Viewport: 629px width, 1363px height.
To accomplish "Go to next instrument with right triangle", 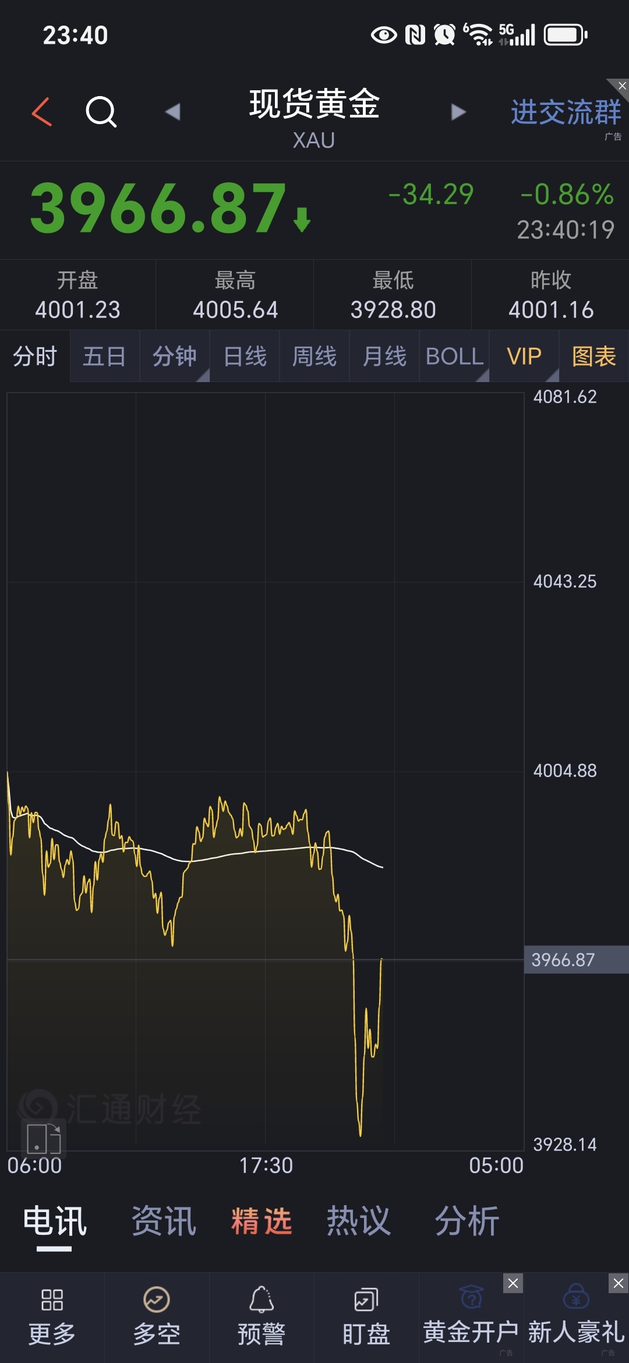I will pyautogui.click(x=458, y=111).
